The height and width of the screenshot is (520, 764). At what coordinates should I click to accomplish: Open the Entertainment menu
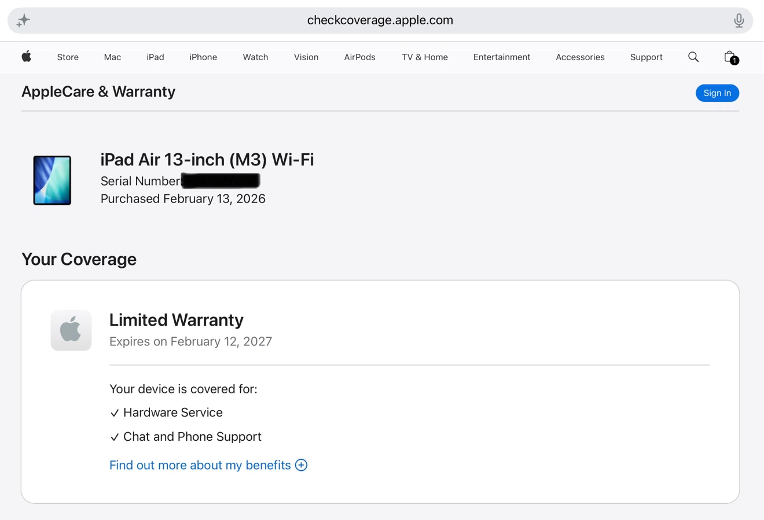[502, 57]
